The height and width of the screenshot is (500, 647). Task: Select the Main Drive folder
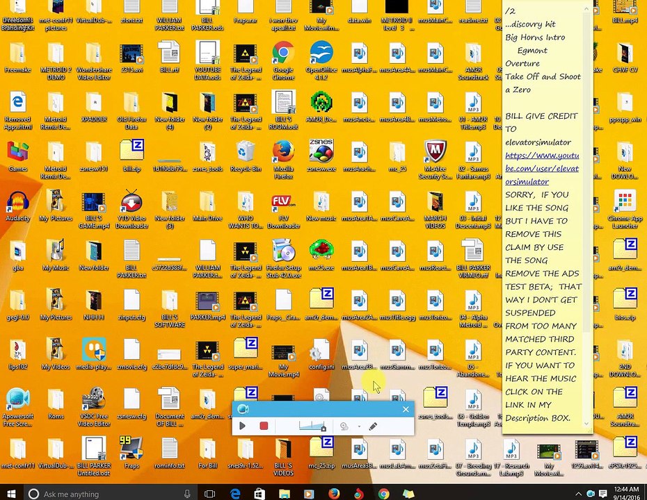pyautogui.click(x=207, y=205)
